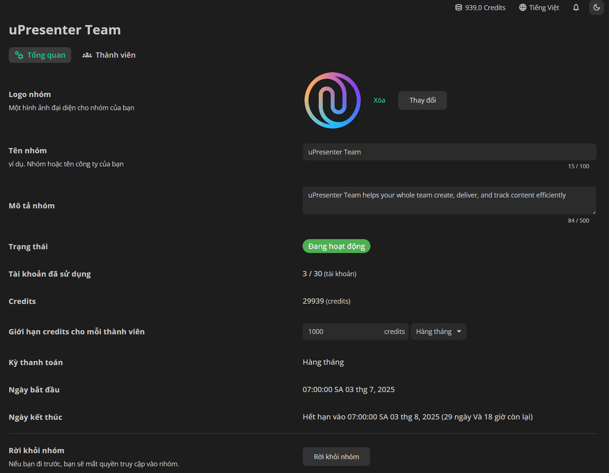
Task: Click the 15 / 100 character counter
Action: (579, 166)
